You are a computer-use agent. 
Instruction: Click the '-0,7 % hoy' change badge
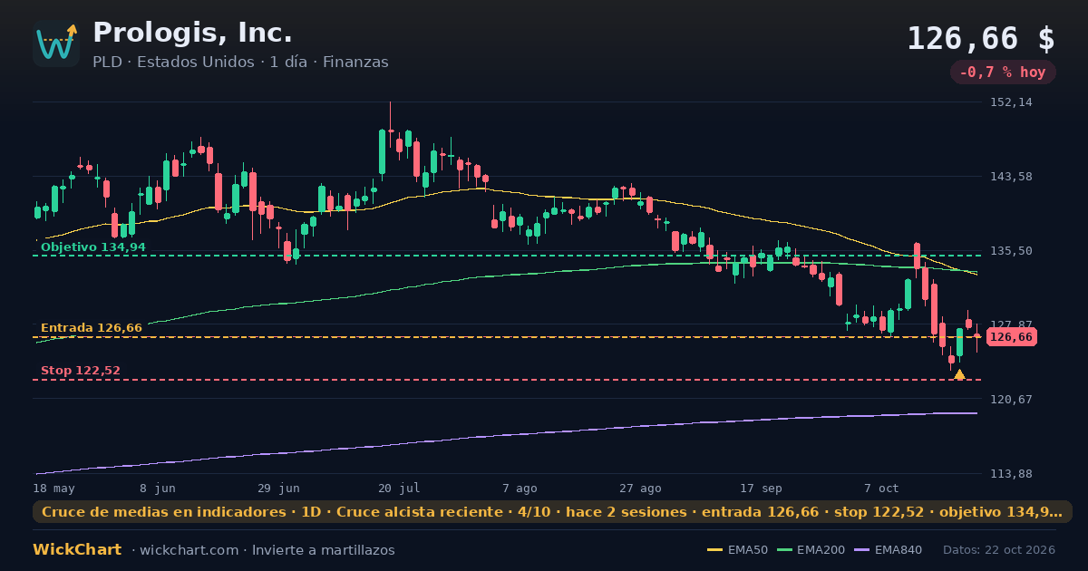[1003, 73]
